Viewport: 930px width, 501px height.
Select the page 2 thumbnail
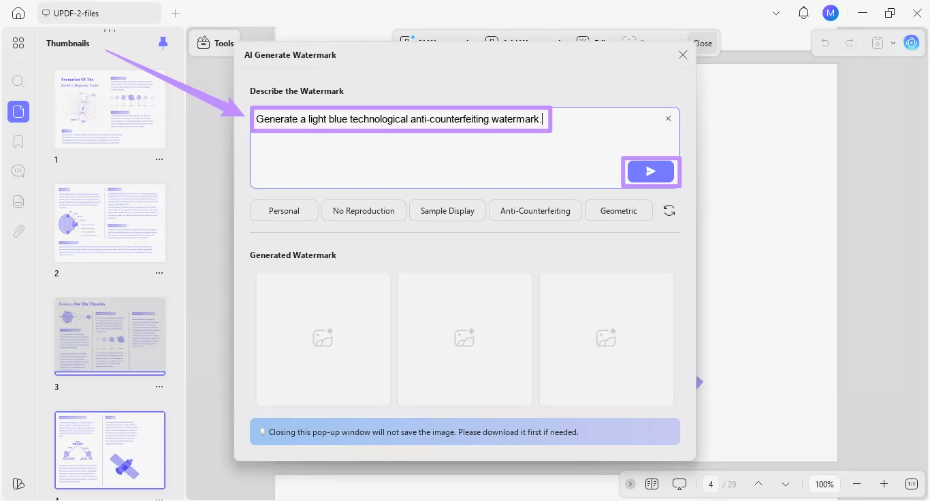[110, 223]
